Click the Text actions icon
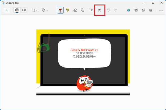 (100, 10)
